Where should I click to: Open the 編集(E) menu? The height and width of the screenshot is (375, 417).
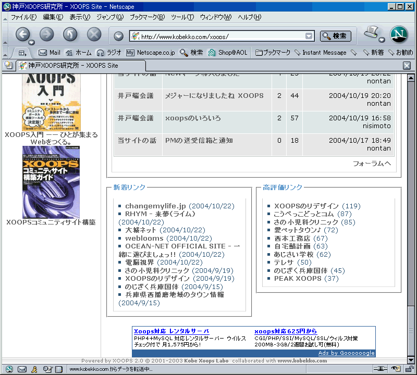pyautogui.click(x=53, y=17)
